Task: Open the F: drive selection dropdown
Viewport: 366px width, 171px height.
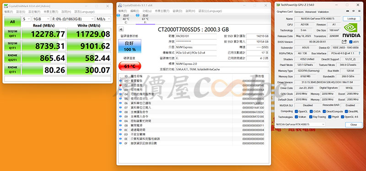Action: click(x=73, y=19)
